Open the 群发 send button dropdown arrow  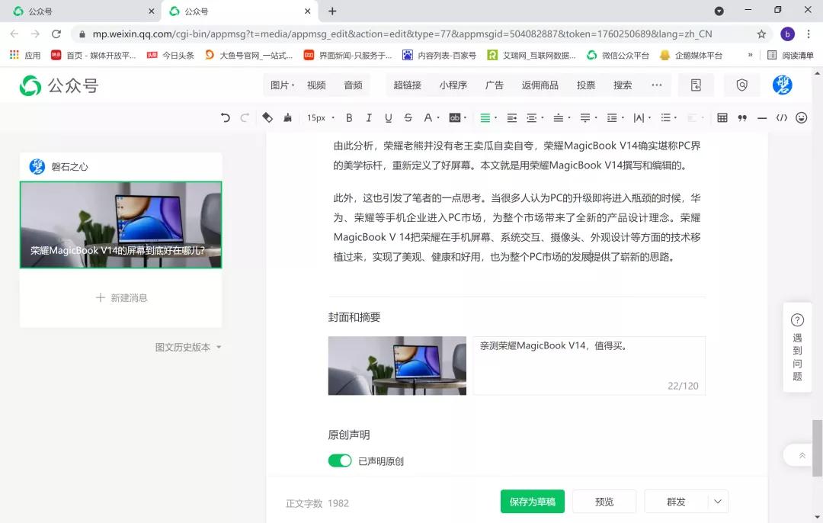click(716, 501)
